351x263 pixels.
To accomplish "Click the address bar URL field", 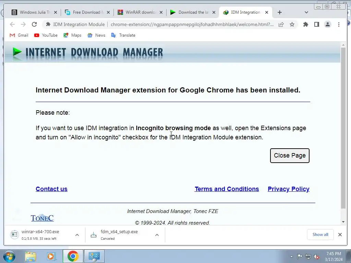I will 192,24.
